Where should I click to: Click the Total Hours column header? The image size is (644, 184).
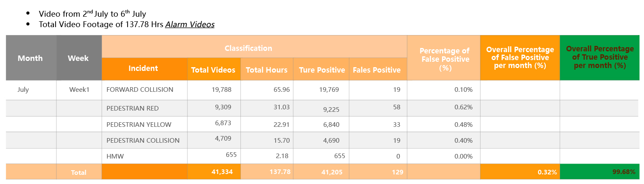pos(266,70)
